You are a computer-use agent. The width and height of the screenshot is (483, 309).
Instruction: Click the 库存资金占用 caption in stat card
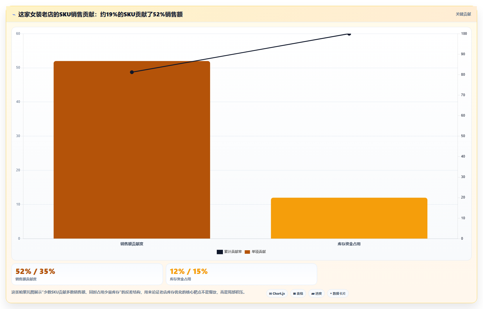181,279
